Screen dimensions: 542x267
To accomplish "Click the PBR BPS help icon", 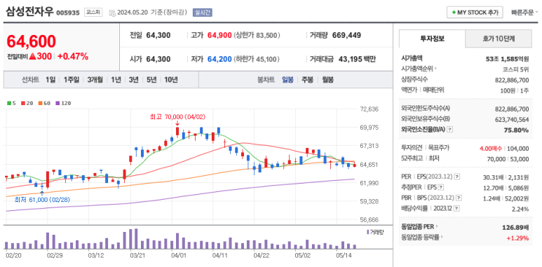I will 459,198.
